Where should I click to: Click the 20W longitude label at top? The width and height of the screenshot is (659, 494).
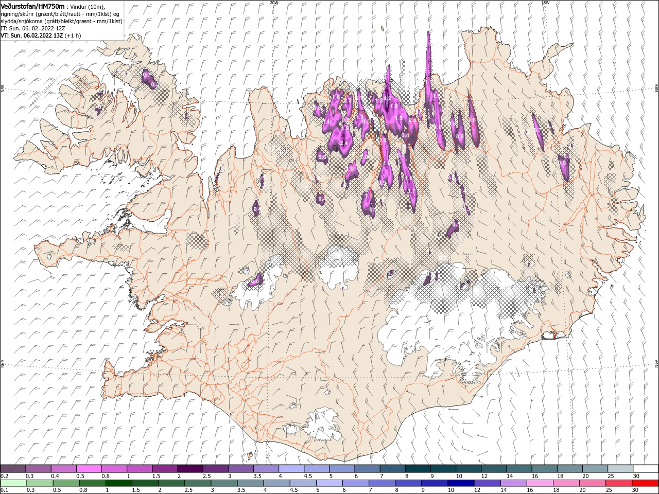274,3
